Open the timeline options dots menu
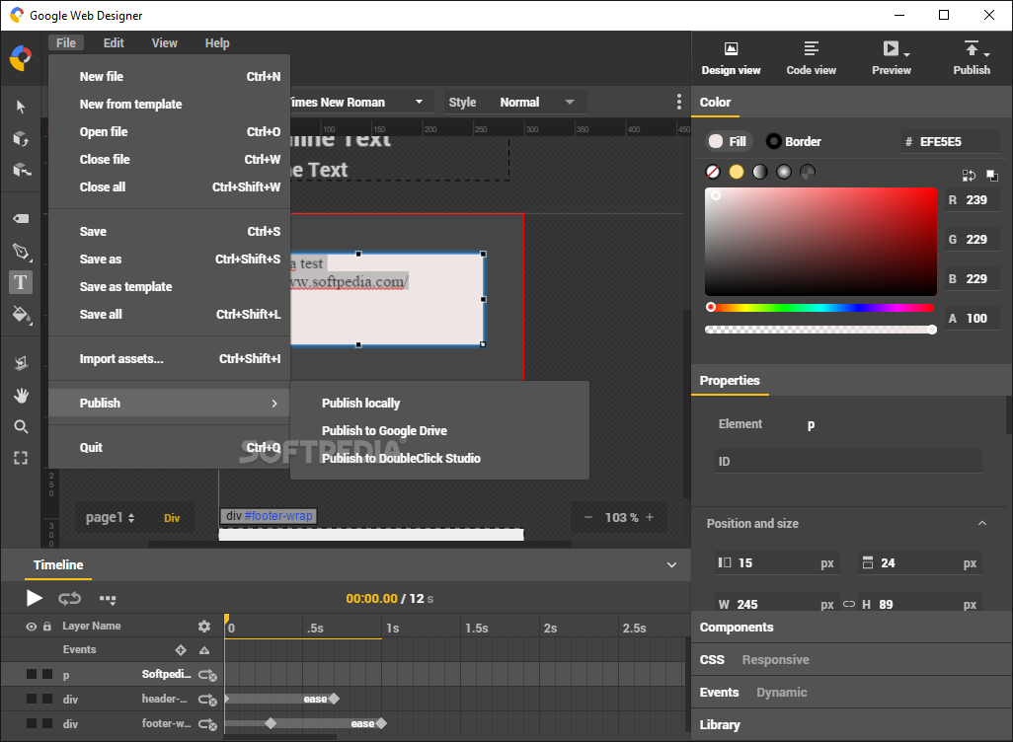 point(108,599)
